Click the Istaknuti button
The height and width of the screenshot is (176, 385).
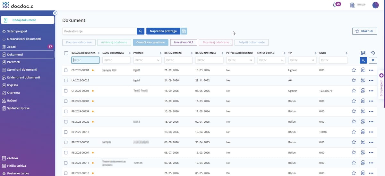[364, 31]
